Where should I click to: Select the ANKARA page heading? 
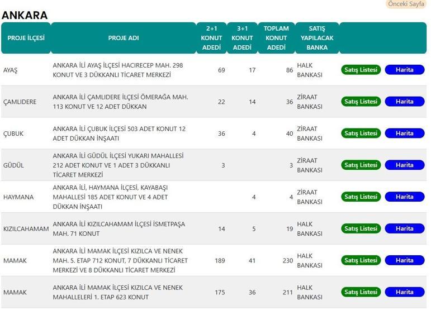click(25, 15)
